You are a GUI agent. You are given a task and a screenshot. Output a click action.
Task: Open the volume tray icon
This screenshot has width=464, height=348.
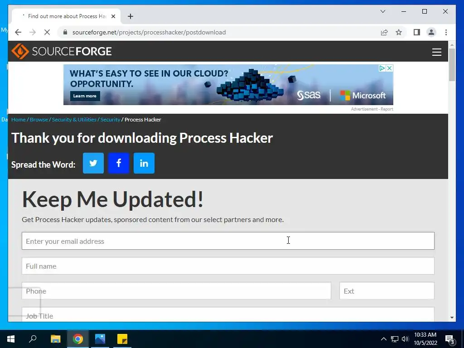(405, 339)
